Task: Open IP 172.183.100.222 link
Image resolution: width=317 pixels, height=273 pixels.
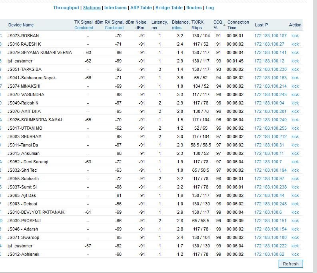Action: (271, 246)
